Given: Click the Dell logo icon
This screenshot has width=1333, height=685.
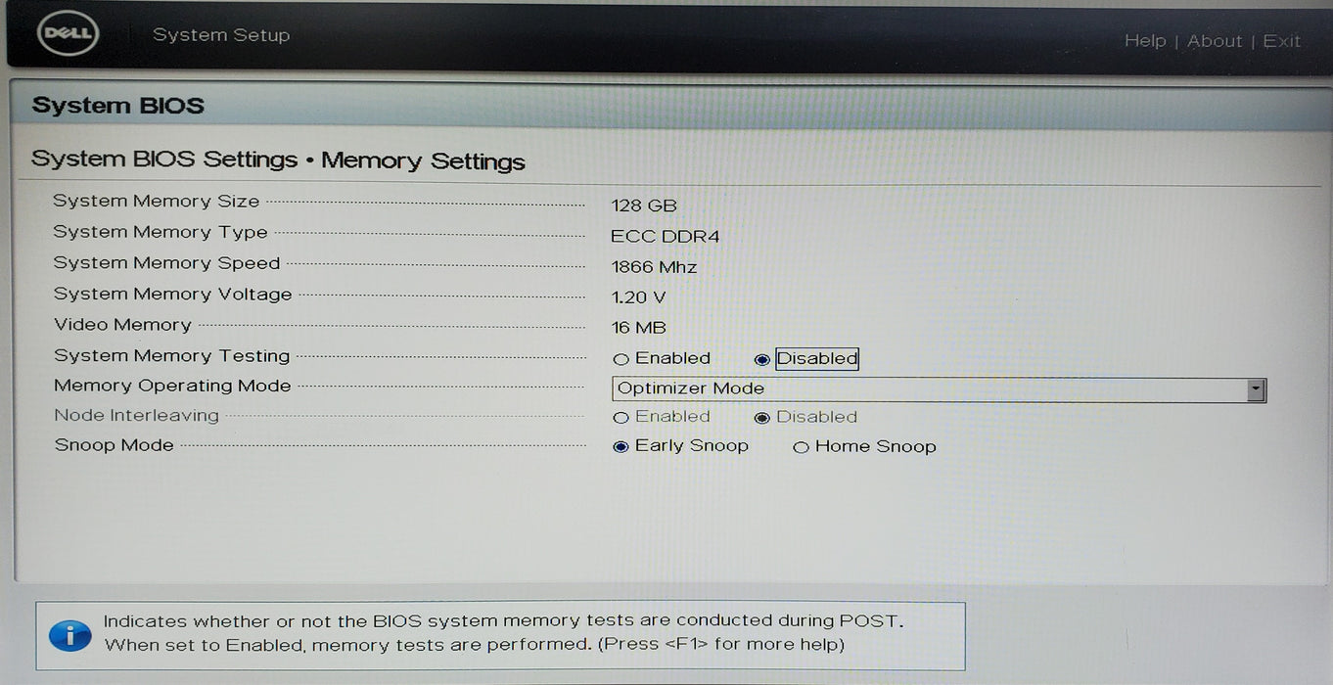Looking at the screenshot, I should (x=68, y=35).
